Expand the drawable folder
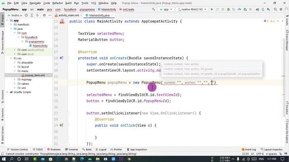The height and width of the screenshot is (162, 289). [x=15, y=63]
